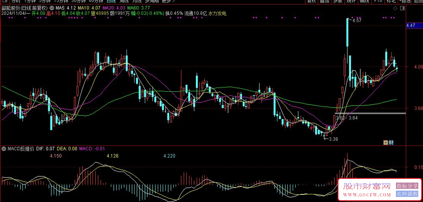Click the 量48985 volume value
Image resolution: width=423 pixels, height=202 pixels.
point(99,13)
